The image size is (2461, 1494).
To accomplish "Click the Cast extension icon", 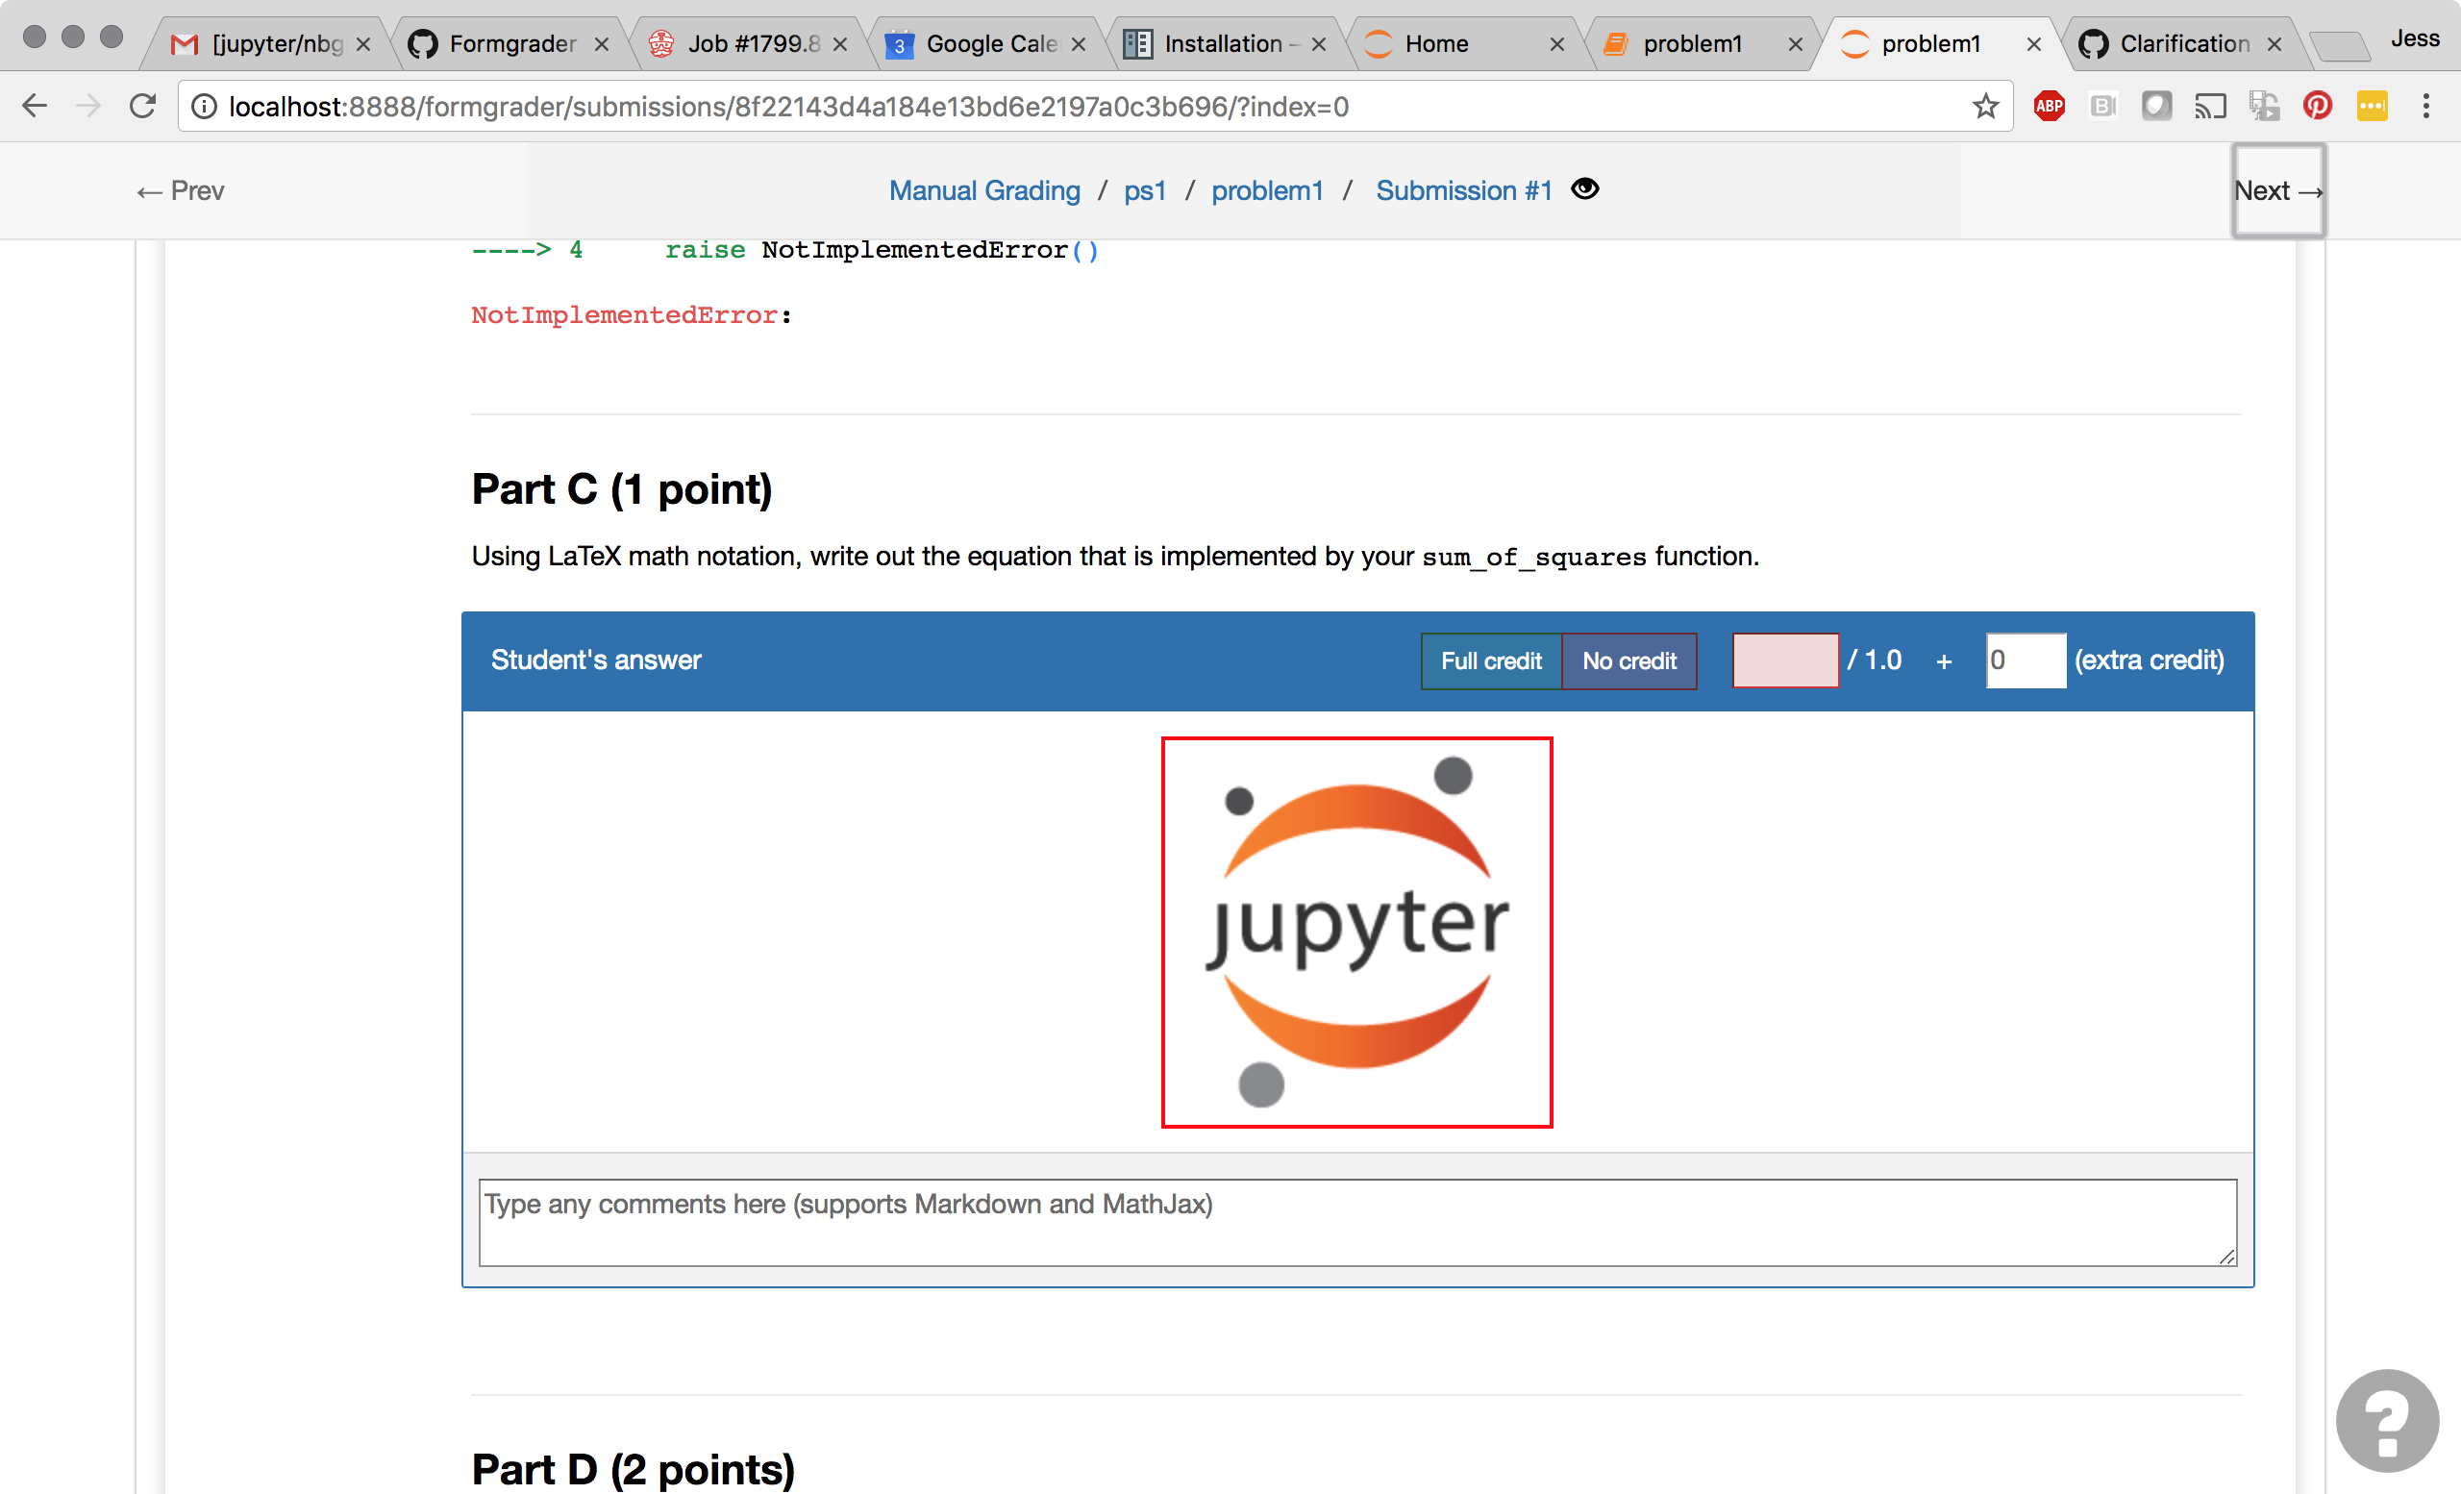I will [x=2209, y=106].
